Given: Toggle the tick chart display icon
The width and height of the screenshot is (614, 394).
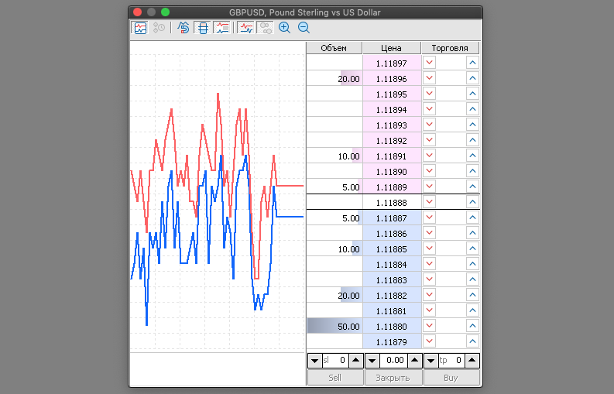Looking at the screenshot, I should 140,28.
